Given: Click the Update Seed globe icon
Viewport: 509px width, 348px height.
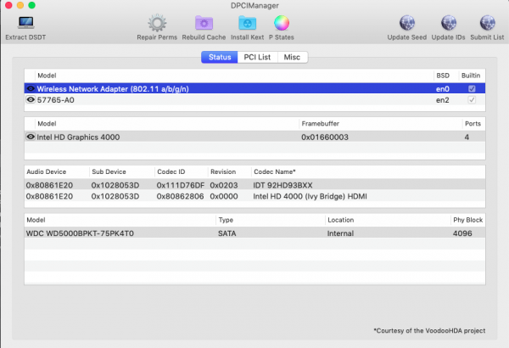Looking at the screenshot, I should pyautogui.click(x=406, y=23).
